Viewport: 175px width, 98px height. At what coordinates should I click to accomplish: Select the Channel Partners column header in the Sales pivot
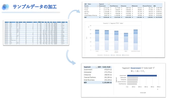[x=147, y=6]
